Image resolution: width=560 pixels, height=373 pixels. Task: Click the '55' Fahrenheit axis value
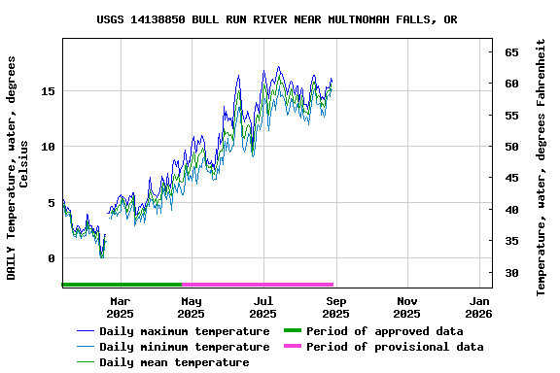coord(511,116)
